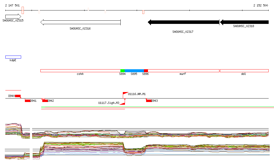This screenshot has height=164, width=274.
Task: Click the blue S895 segment
Action: (x=134, y=71)
